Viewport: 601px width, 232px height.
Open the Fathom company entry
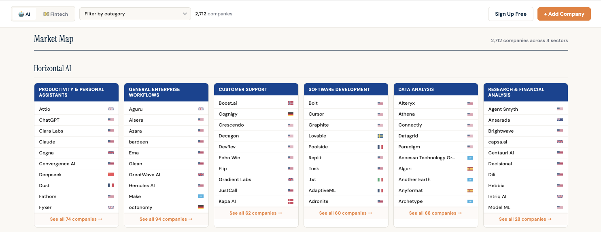click(76, 196)
